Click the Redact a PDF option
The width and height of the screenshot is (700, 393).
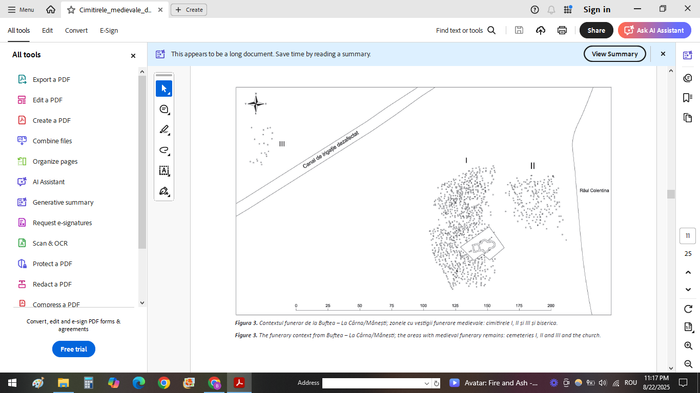pos(52,284)
